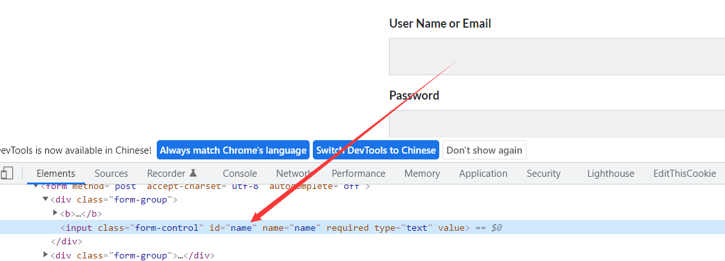Open the Elements tab
Screen dimensions: 725x261
[x=56, y=174]
